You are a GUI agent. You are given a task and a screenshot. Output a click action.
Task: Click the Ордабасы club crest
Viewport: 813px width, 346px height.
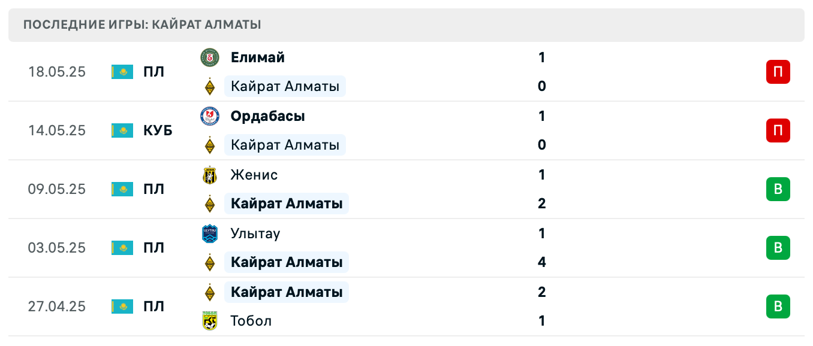click(x=209, y=116)
